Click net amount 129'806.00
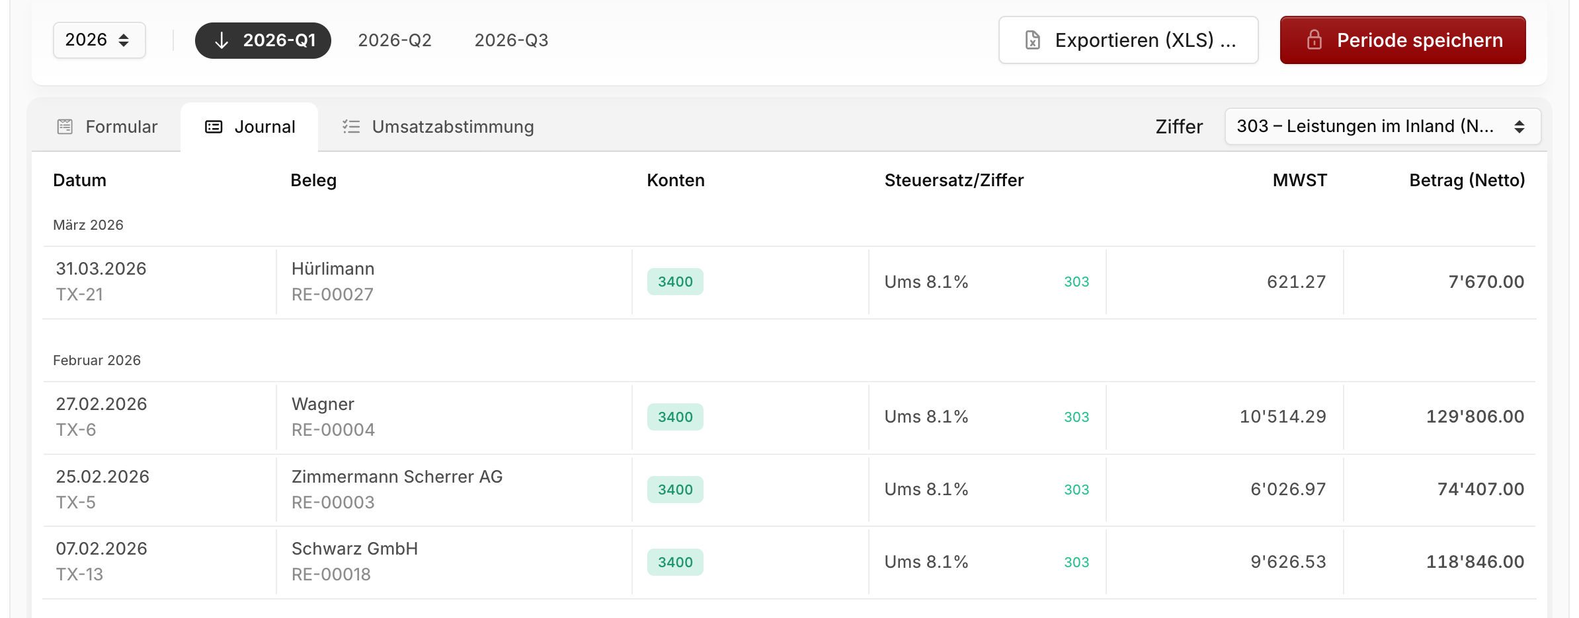 pyautogui.click(x=1475, y=417)
